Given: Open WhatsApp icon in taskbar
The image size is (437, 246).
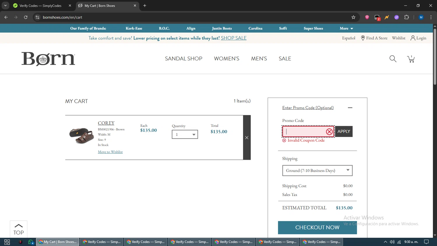Looking at the screenshot, I should [31, 242].
